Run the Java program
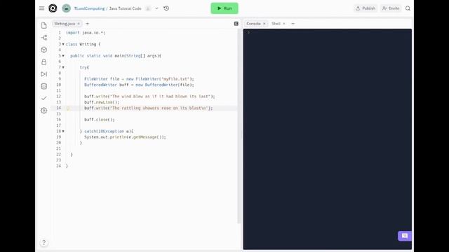449x252 pixels. [x=224, y=8]
